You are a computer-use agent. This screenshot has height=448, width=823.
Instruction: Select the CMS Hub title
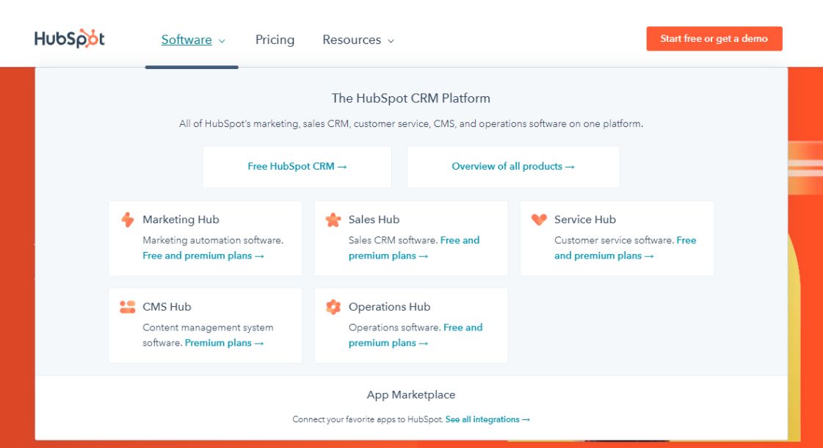167,307
